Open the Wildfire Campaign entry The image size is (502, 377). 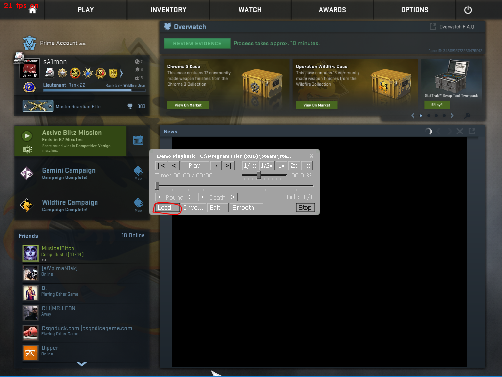pyautogui.click(x=71, y=205)
